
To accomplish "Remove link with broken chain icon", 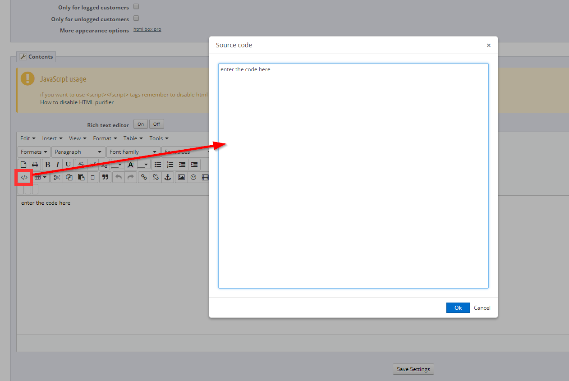I will (x=156, y=177).
